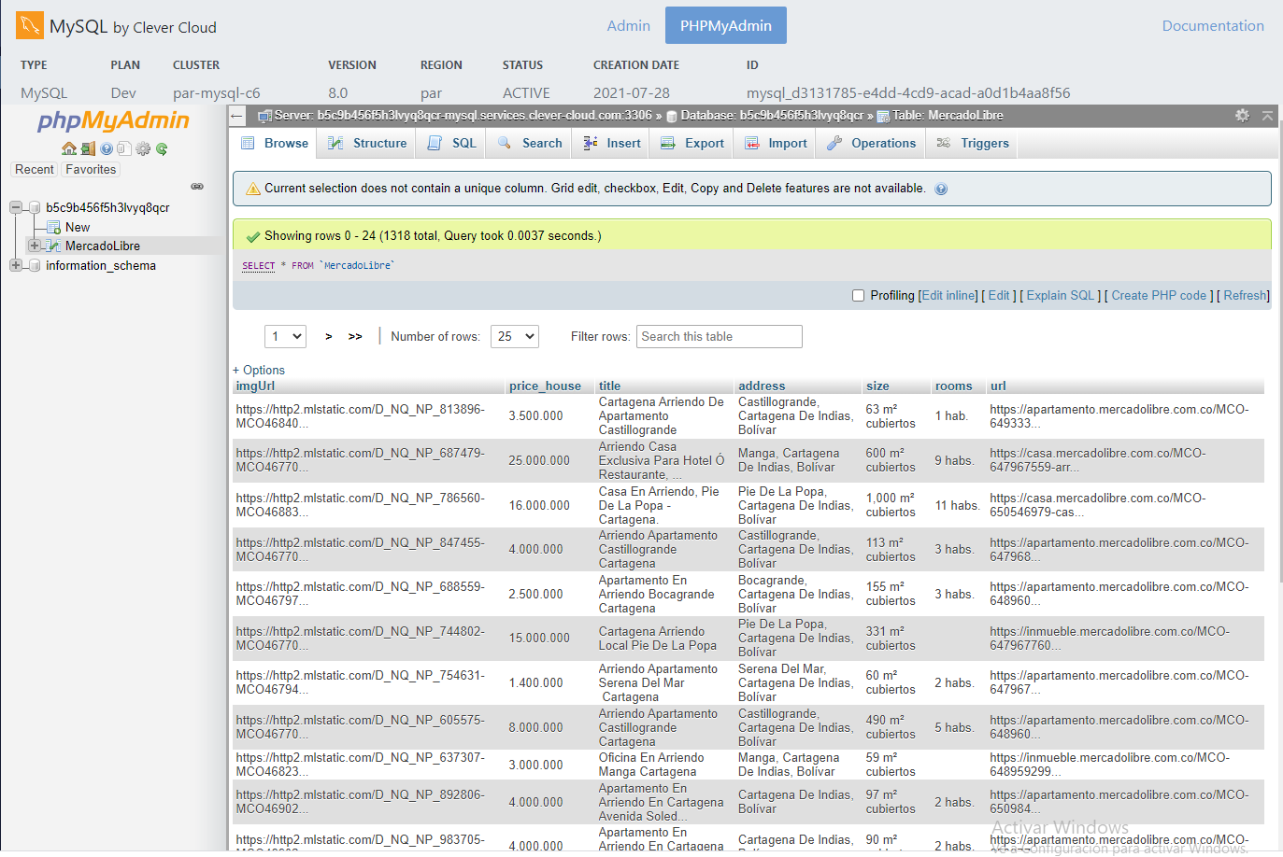The height and width of the screenshot is (857, 1283).
Task: Click the server icon in the breadcrumb
Action: (264, 116)
